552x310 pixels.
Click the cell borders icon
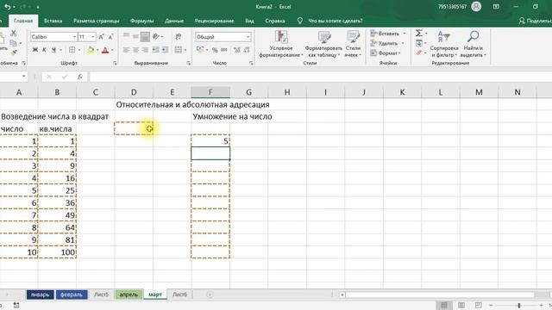tap(72, 50)
